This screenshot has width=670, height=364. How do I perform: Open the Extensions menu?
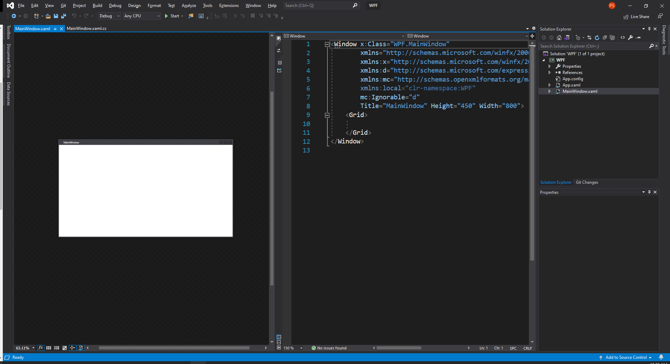point(229,6)
